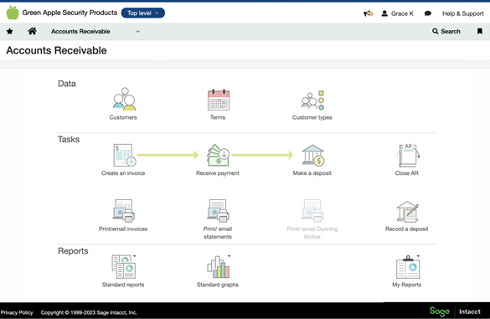Click the Sage logo in footer
Image resolution: width=490 pixels, height=319 pixels.
pos(440,311)
